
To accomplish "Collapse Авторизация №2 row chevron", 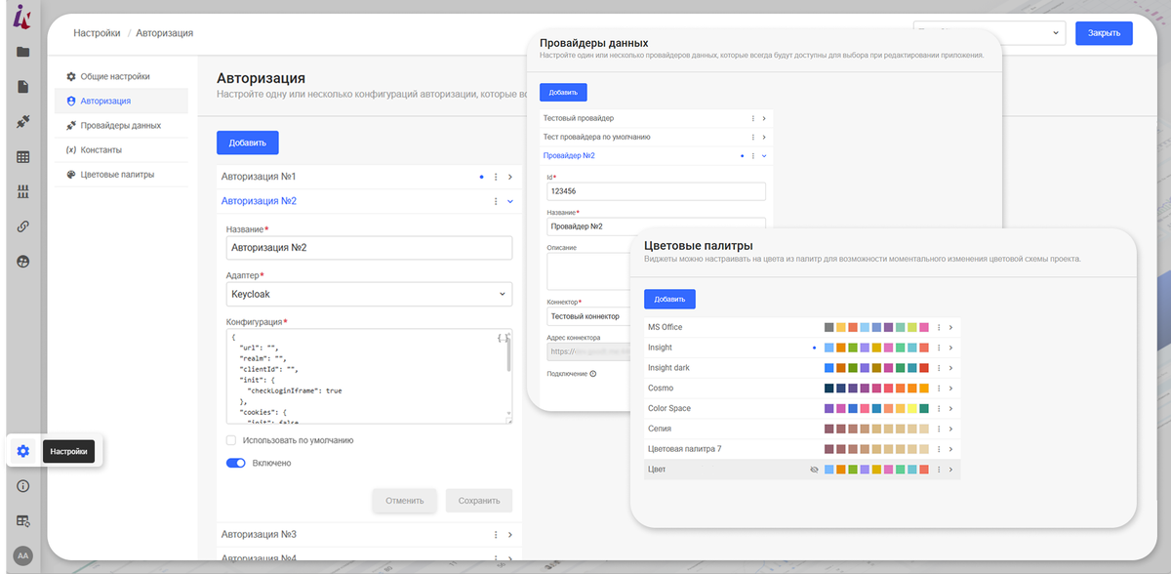I will click(509, 201).
